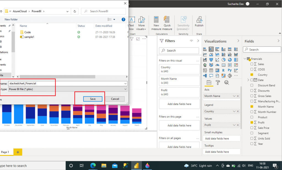Enable the Sales field checkbox
Image resolution: width=282 pixels, height=170 pixels.
click(252, 64)
